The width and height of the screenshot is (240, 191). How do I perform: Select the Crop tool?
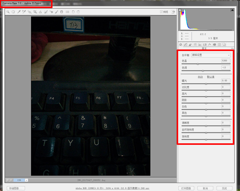pyautogui.click(x=35, y=12)
